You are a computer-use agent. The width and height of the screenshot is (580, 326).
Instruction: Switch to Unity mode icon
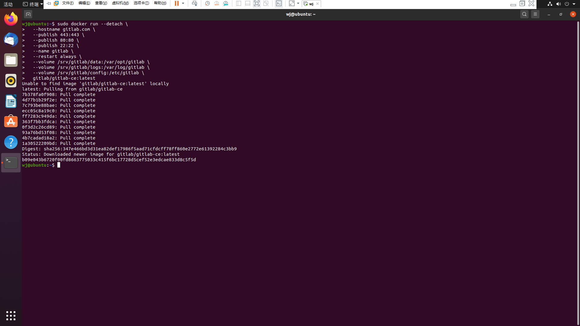pyautogui.click(x=266, y=3)
